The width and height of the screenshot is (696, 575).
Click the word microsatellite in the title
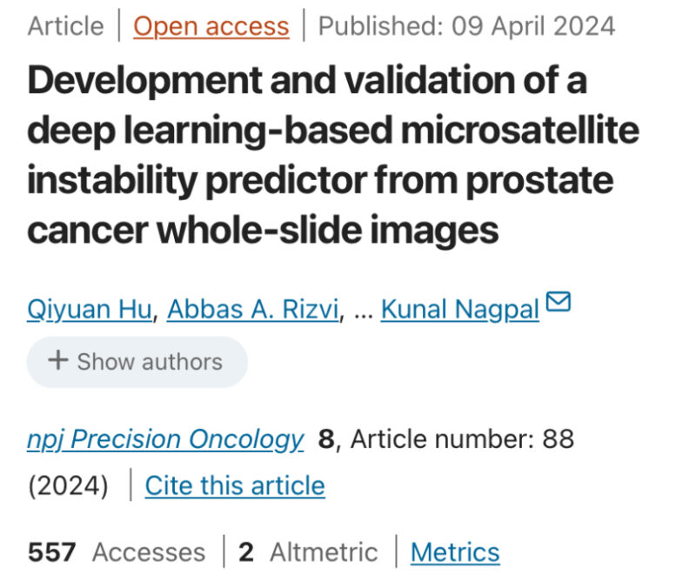(519, 130)
